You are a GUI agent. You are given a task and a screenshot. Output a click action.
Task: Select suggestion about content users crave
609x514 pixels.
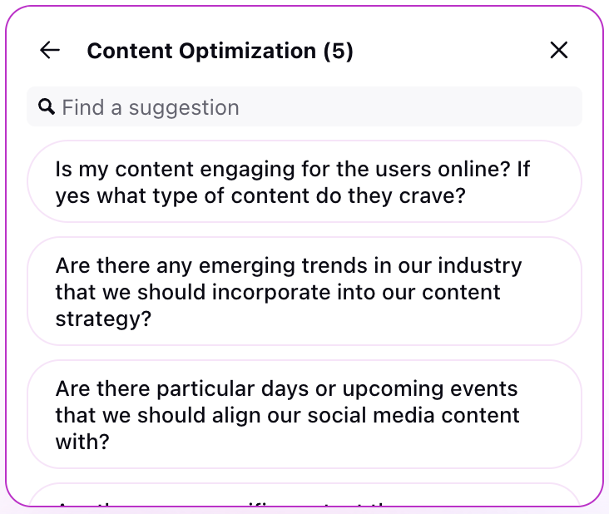pyautogui.click(x=304, y=181)
